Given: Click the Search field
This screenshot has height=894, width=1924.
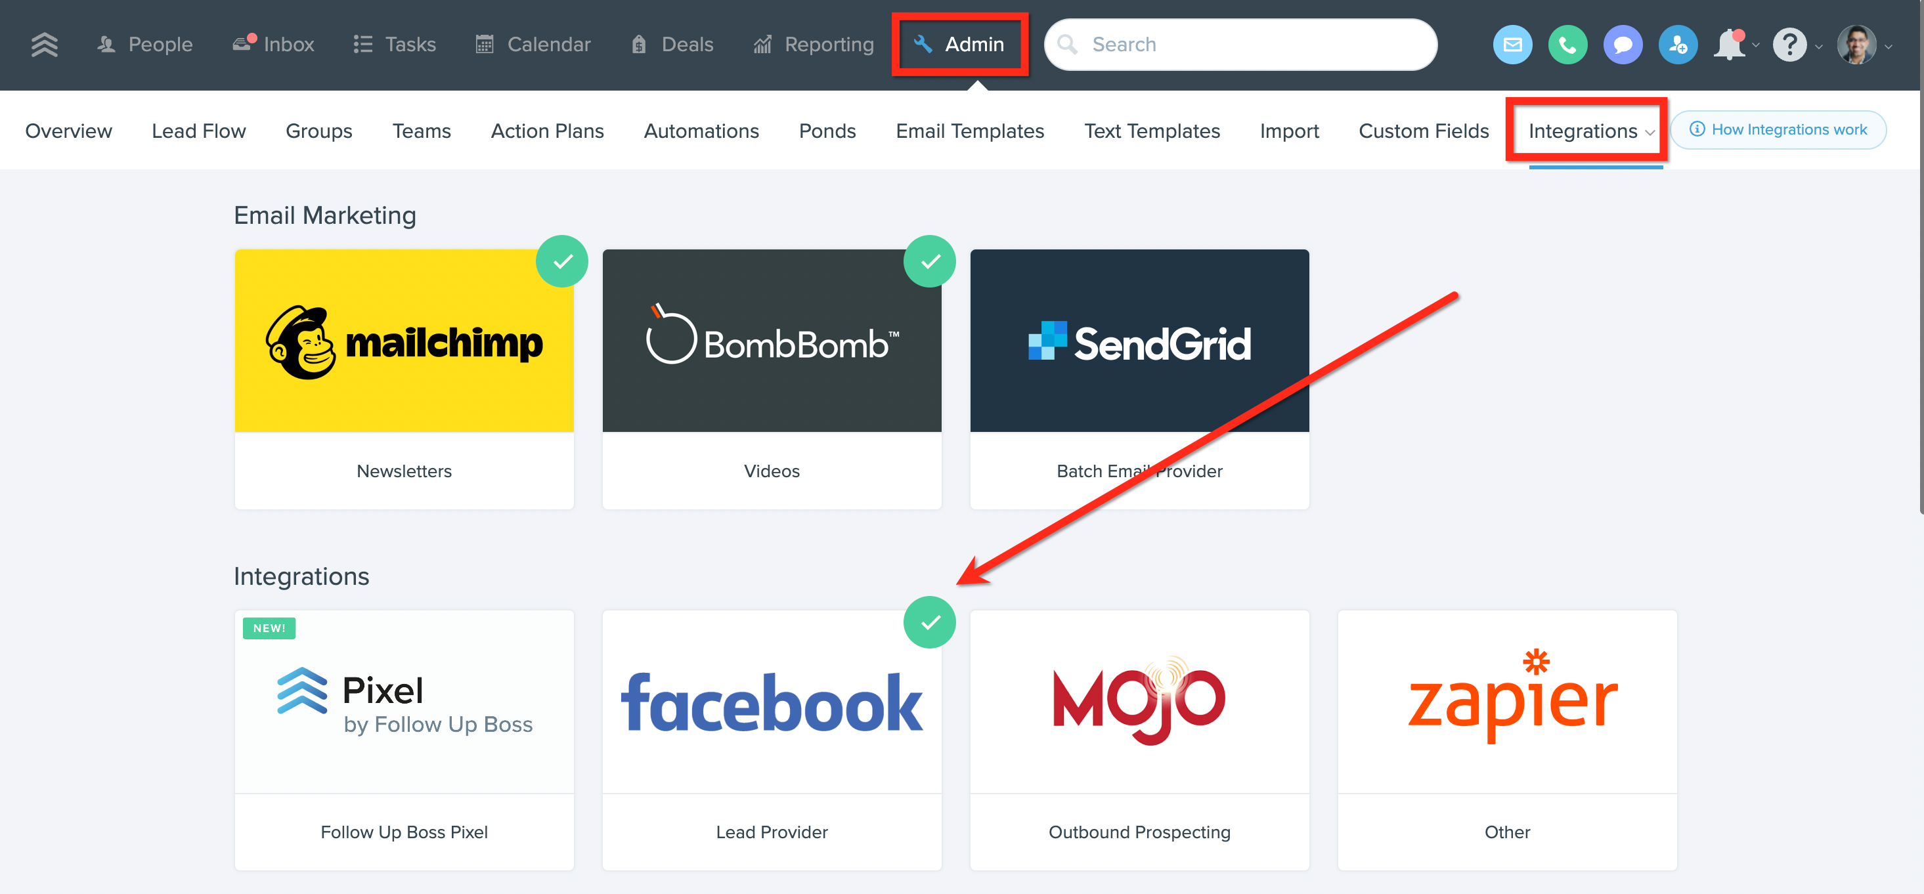Looking at the screenshot, I should point(1240,44).
